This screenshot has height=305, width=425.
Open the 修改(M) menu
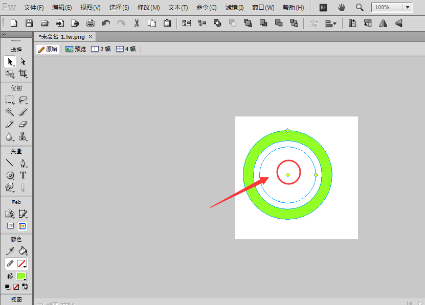coord(148,8)
